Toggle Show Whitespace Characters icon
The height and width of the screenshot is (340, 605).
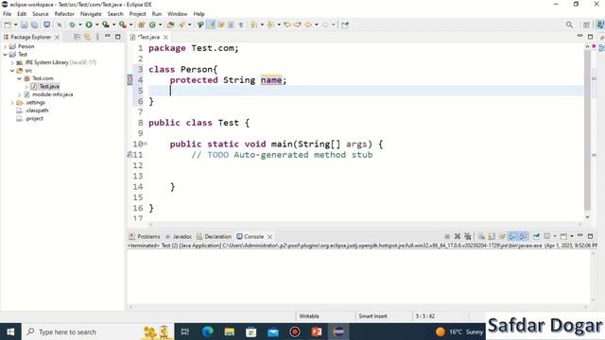pos(241,25)
